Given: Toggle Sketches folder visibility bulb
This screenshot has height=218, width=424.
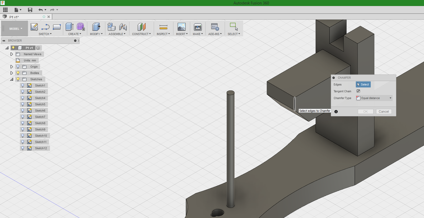Looking at the screenshot, I should [18, 79].
